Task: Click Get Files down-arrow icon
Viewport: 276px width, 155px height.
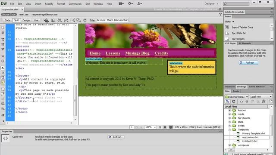Action: [241, 102]
